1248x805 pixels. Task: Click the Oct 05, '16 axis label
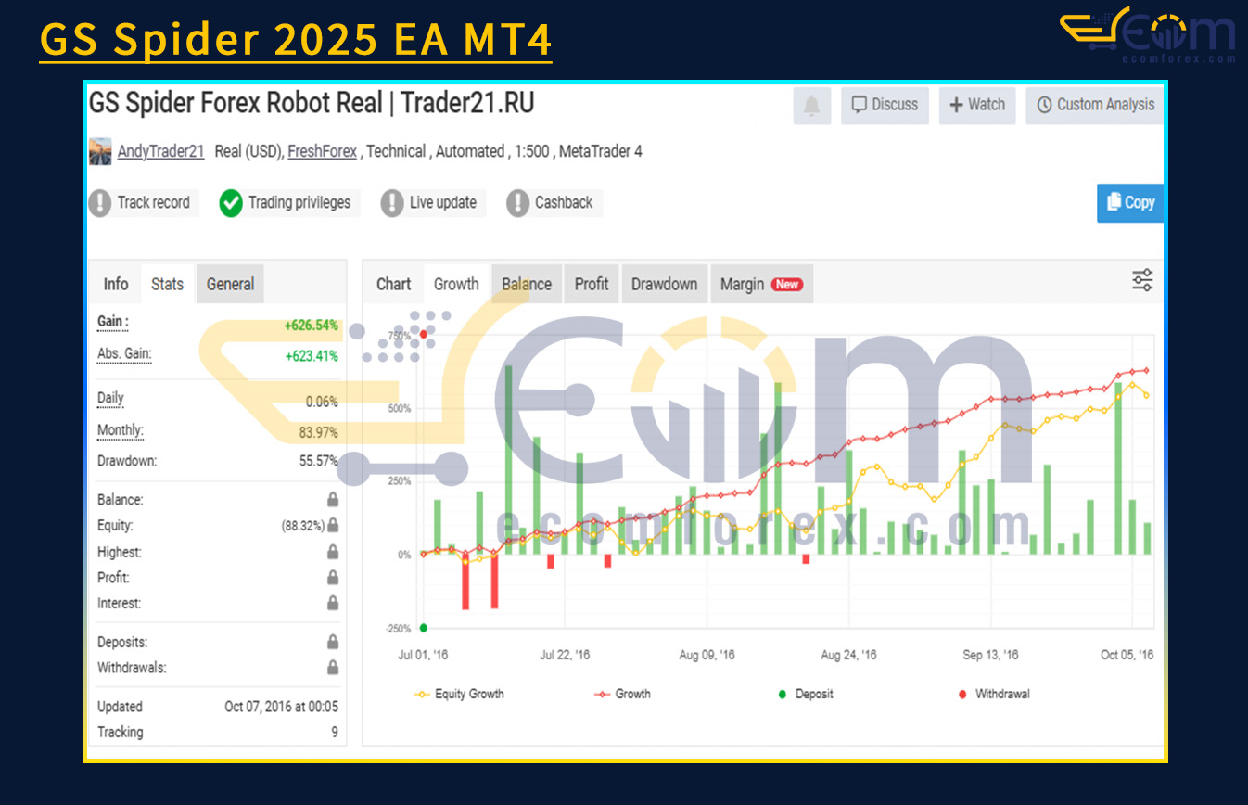click(1127, 655)
